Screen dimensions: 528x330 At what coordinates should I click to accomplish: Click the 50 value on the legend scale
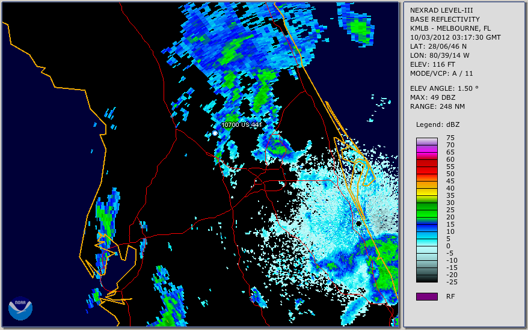tap(450, 174)
